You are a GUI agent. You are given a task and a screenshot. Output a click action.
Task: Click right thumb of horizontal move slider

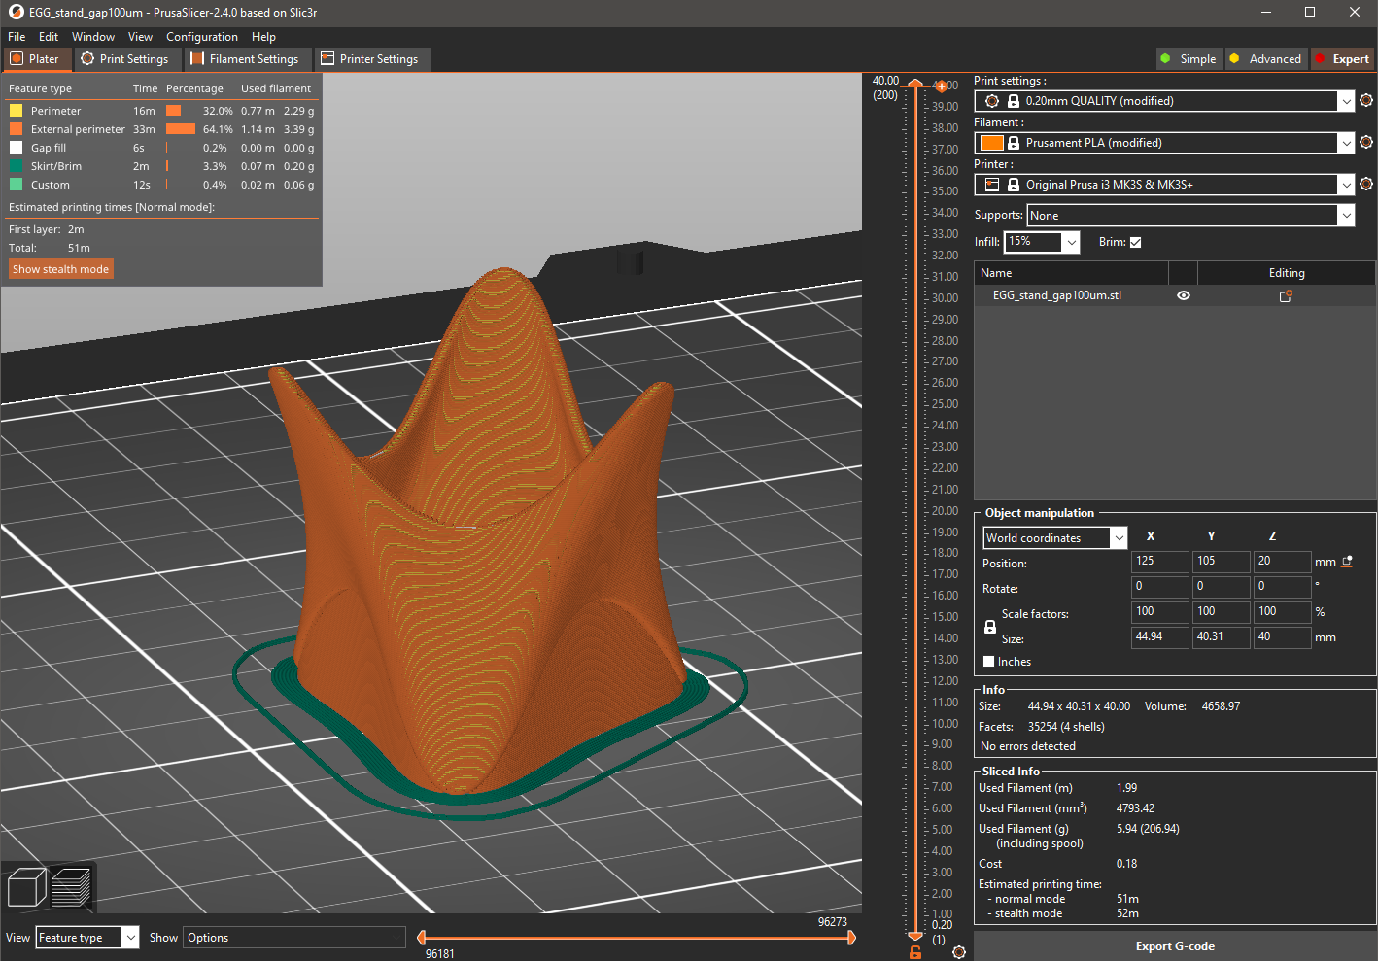coord(851,938)
